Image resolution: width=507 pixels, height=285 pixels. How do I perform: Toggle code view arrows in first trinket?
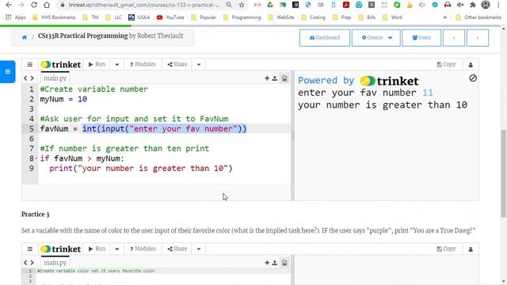point(29,78)
